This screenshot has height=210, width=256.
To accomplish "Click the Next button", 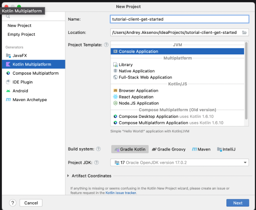I will (x=238, y=203).
